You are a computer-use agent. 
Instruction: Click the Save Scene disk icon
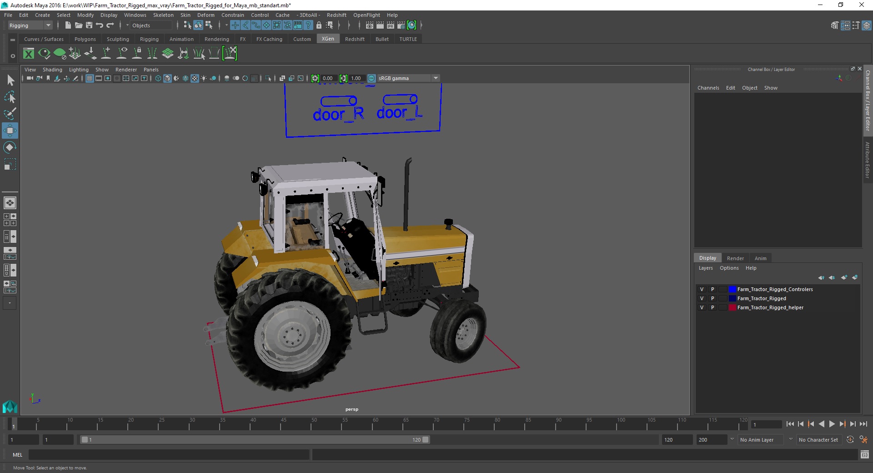[x=89, y=25]
